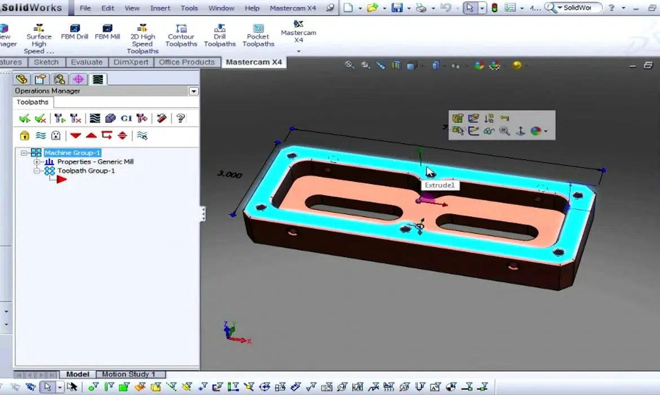Open the appearance color wheel in context toolbar
This screenshot has height=395, width=660.
(536, 131)
